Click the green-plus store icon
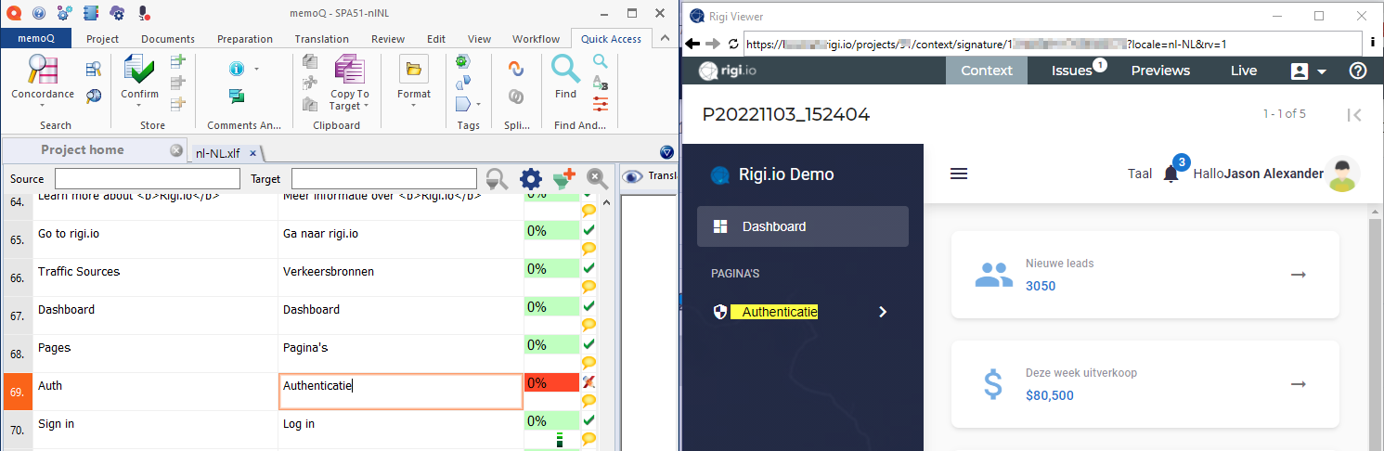This screenshot has height=451, width=1384. 178,62
